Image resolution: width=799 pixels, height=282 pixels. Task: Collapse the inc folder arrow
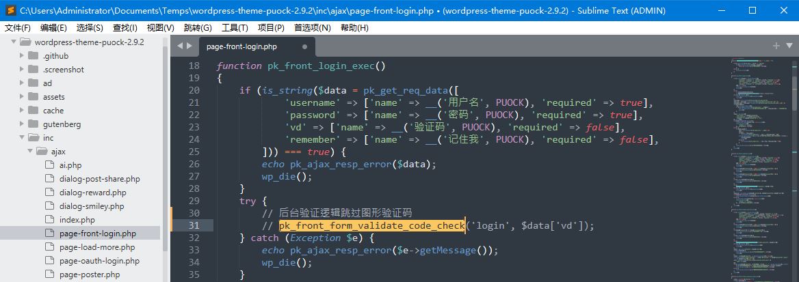coord(22,138)
